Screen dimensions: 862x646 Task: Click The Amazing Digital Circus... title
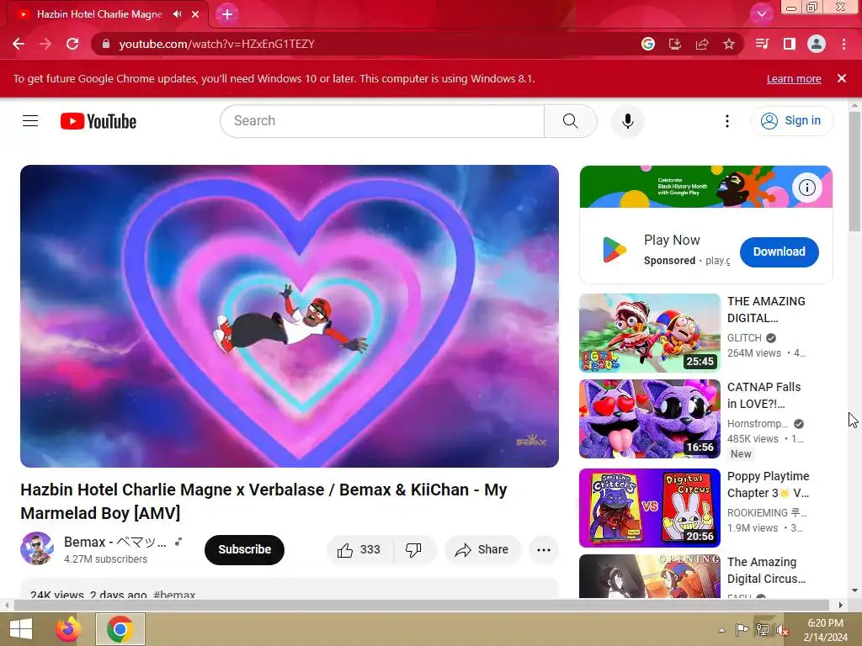click(766, 570)
